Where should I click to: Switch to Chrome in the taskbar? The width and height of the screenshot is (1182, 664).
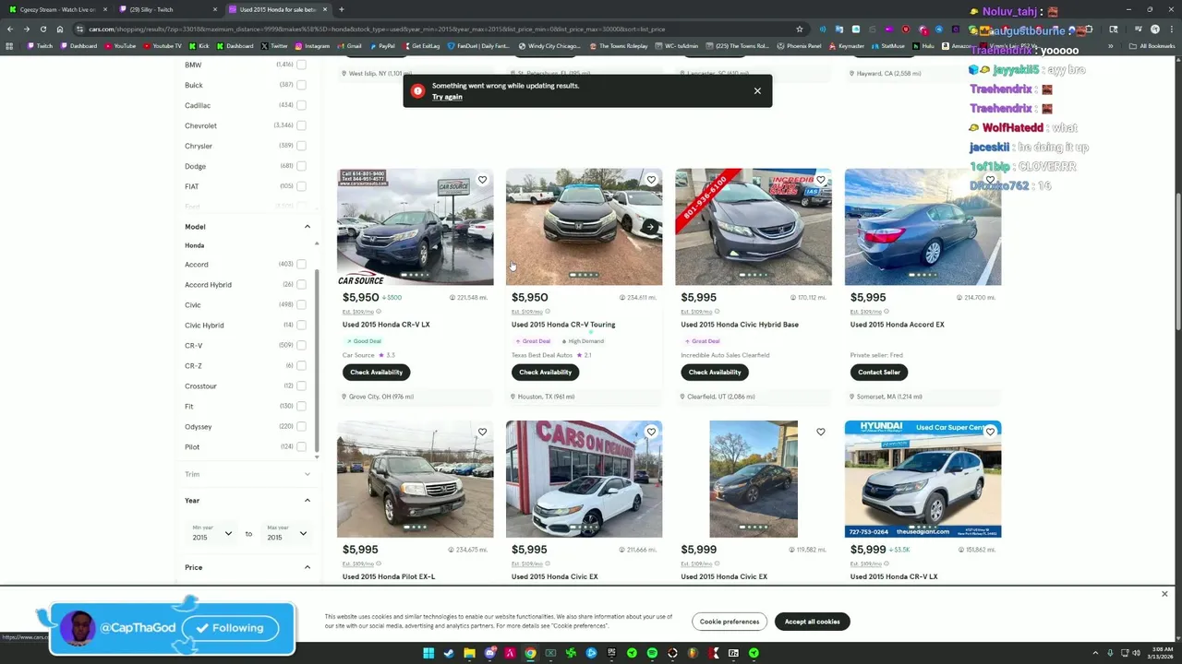point(530,653)
